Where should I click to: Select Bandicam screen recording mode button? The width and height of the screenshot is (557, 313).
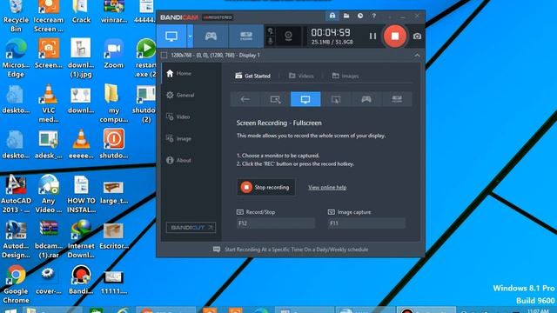pos(171,37)
